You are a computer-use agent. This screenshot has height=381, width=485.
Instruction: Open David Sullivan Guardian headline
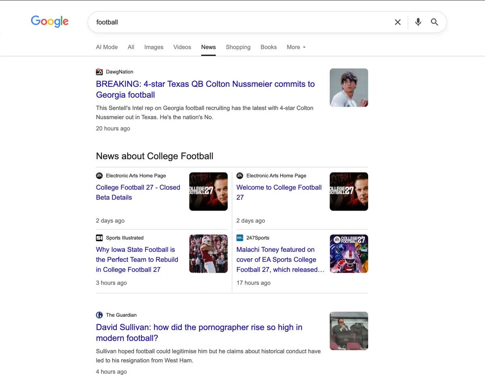(199, 333)
